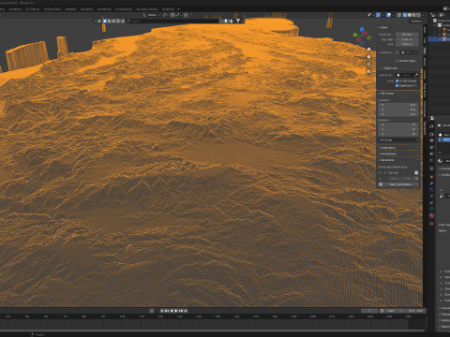The image size is (450, 337).
Task: Open the Global transform orientation dropdown
Action: tap(151, 15)
